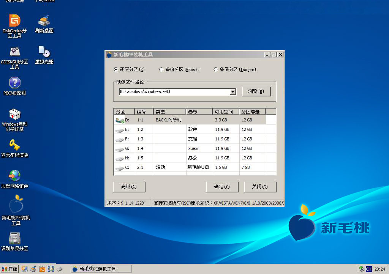389x274 pixels.
Task: Sort by the 类型 column header
Action: (170, 112)
